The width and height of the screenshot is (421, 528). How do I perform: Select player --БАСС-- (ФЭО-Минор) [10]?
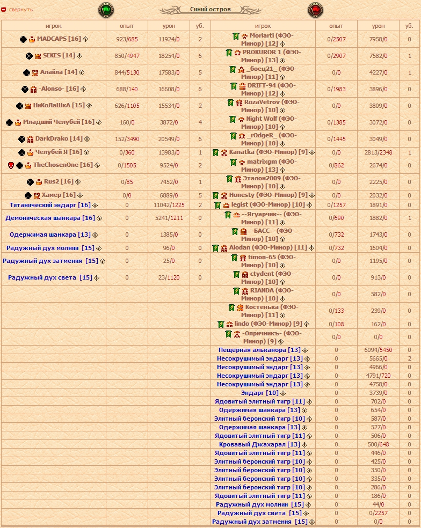click(x=267, y=234)
